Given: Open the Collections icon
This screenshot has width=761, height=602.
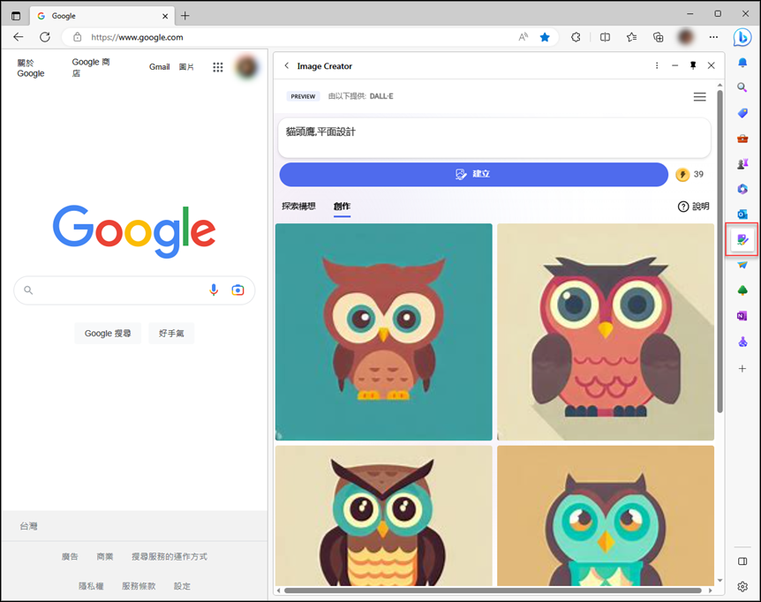Looking at the screenshot, I should tap(658, 37).
